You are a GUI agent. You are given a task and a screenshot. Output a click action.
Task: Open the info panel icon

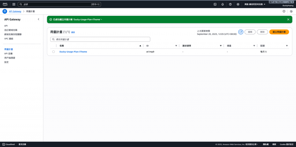[x=284, y=11]
